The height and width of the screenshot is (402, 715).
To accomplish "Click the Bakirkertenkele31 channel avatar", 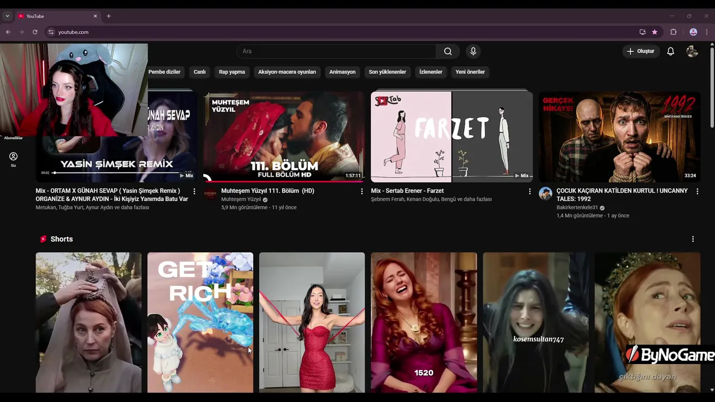I will tap(545, 194).
